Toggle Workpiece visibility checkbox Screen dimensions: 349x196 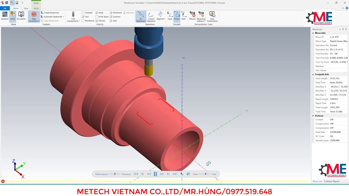point(83,21)
